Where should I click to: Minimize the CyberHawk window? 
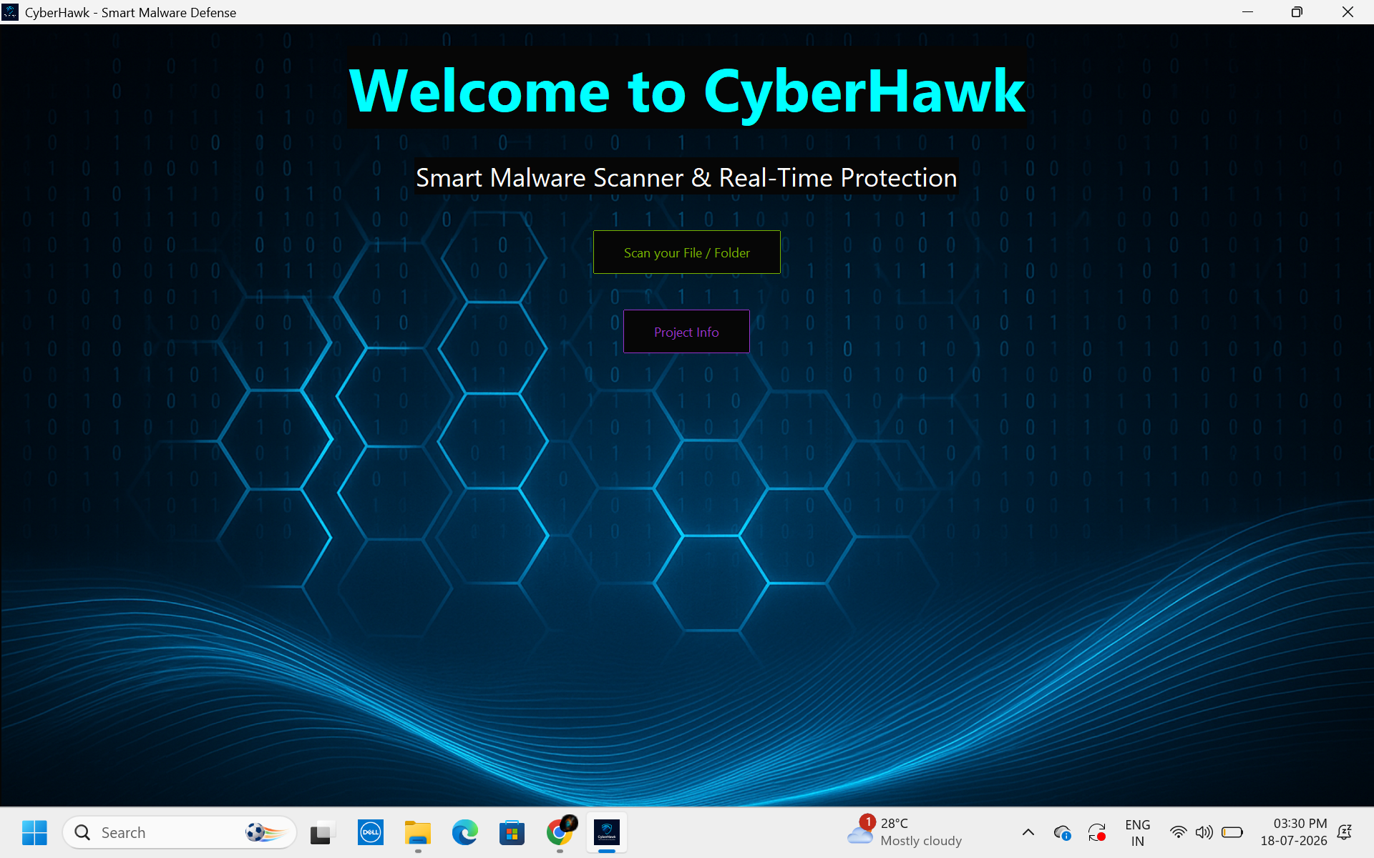(1247, 12)
